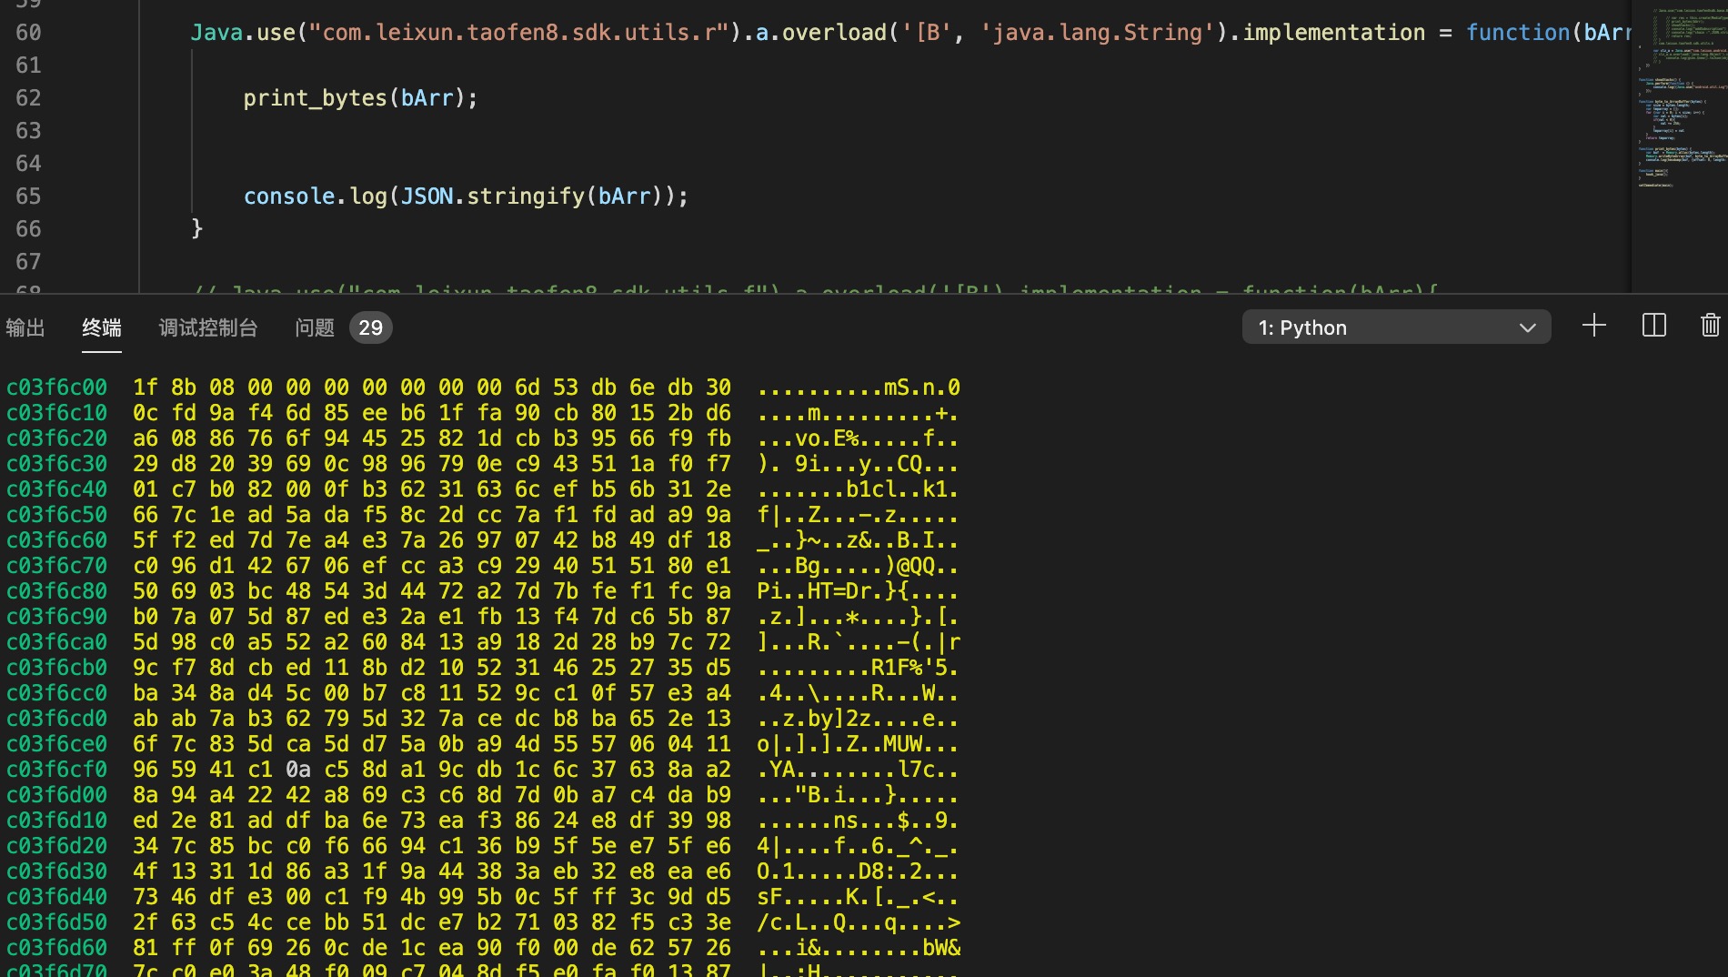Click the 'function' keyword on line 60
The image size is (1728, 977).
pos(1518,33)
